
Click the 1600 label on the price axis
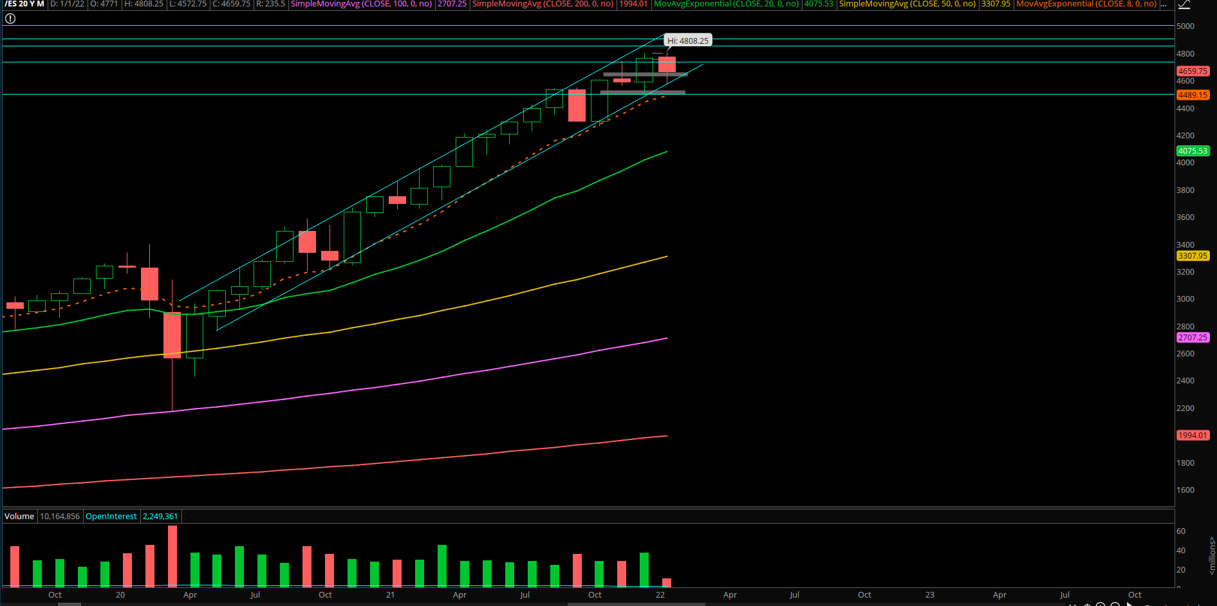[1185, 490]
